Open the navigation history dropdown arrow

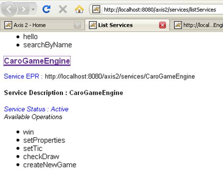(33, 9)
